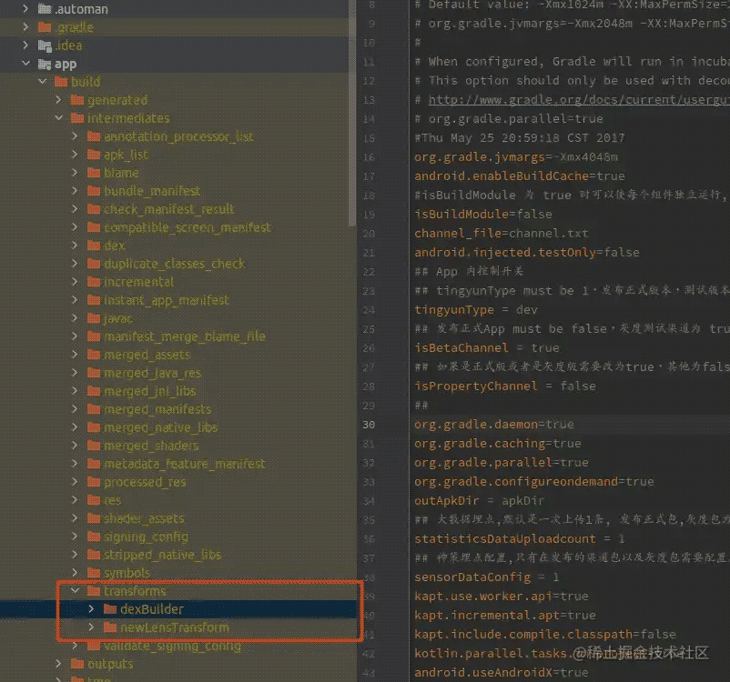Viewport: 730px width, 682px height.
Task: Click the outputs folder icon
Action: [x=77, y=664]
